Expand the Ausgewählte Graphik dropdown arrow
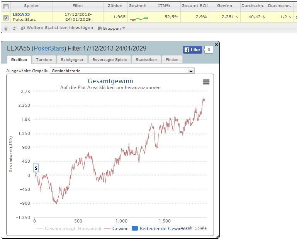Image resolution: width=297 pixels, height=241 pixels. [191, 71]
